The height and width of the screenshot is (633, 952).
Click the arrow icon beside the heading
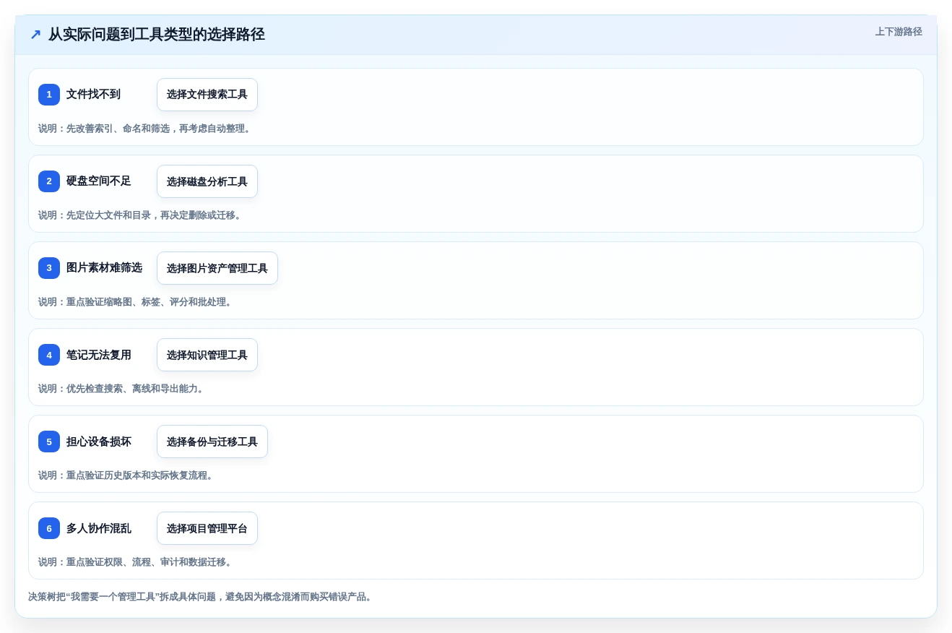[35, 35]
